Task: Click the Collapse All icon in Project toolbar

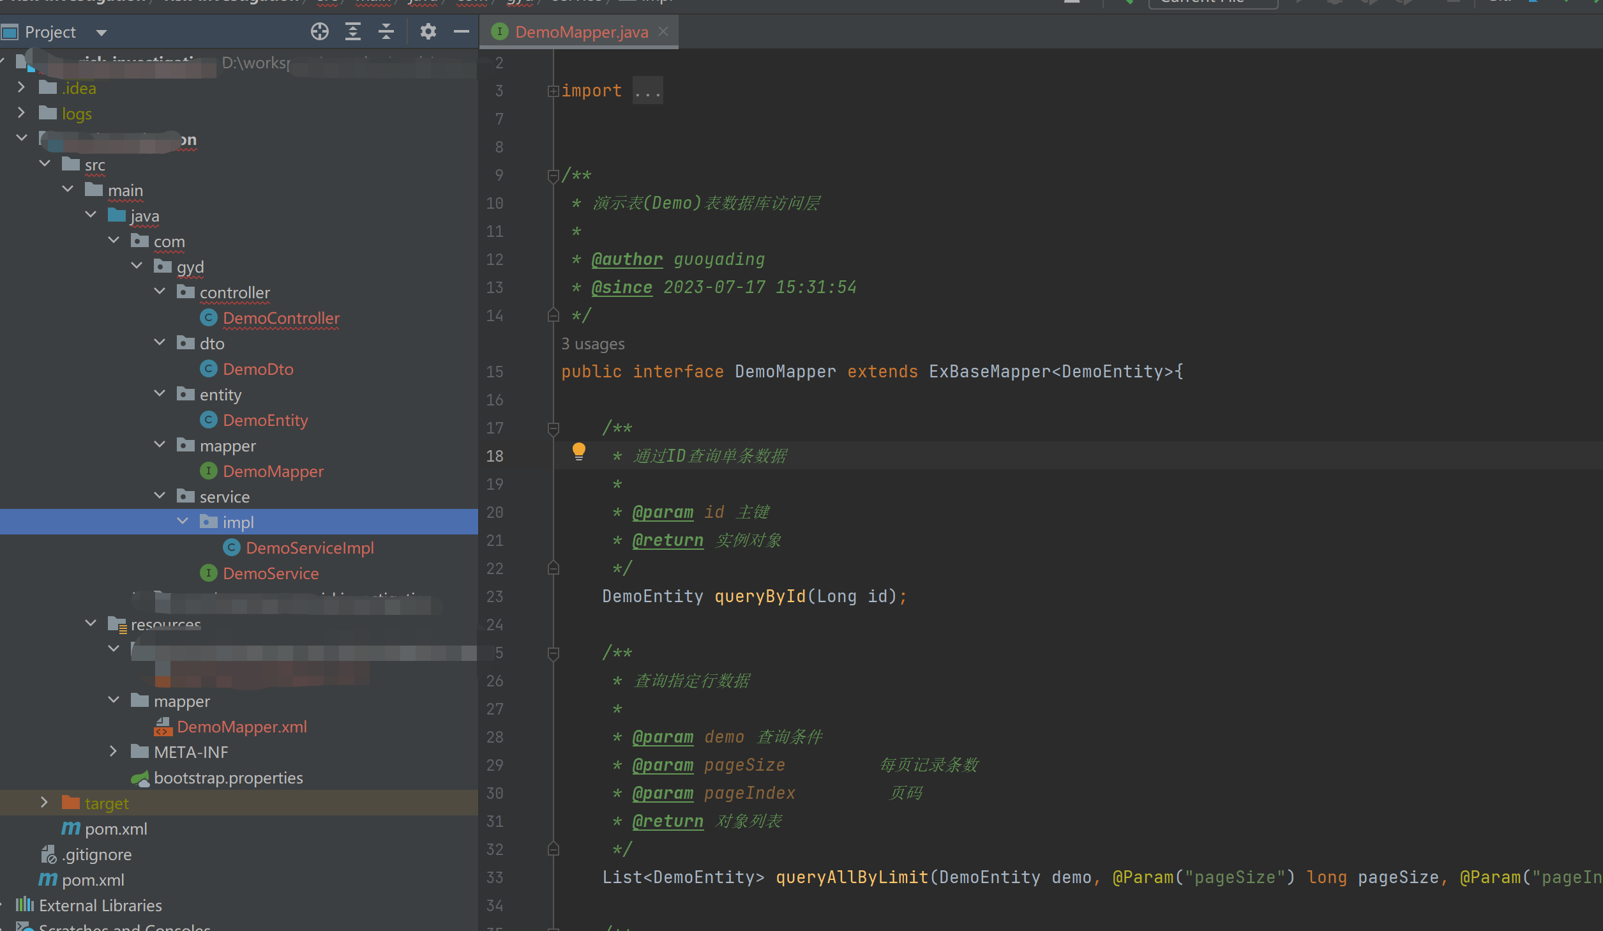Action: (x=386, y=31)
